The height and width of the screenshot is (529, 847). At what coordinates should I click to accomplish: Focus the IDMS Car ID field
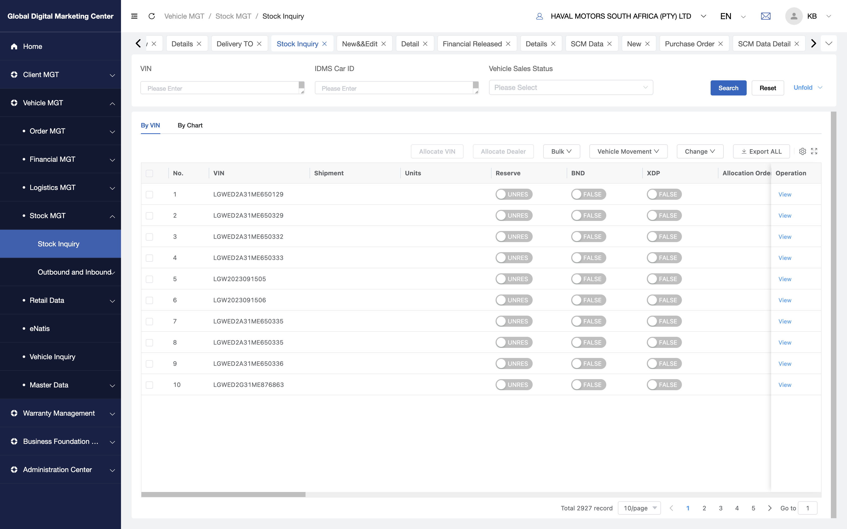click(x=397, y=88)
